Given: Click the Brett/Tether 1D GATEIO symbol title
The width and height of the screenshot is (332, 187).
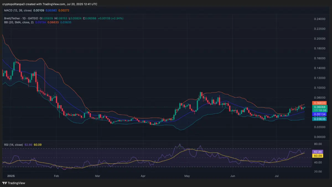Looking at the screenshot, I should coord(21,18).
